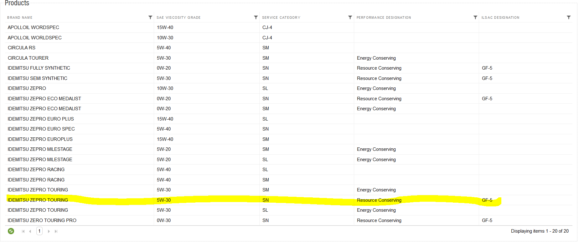Open the ILSAC Designation filter icon
This screenshot has width=579, height=242.
pyautogui.click(x=569, y=17)
